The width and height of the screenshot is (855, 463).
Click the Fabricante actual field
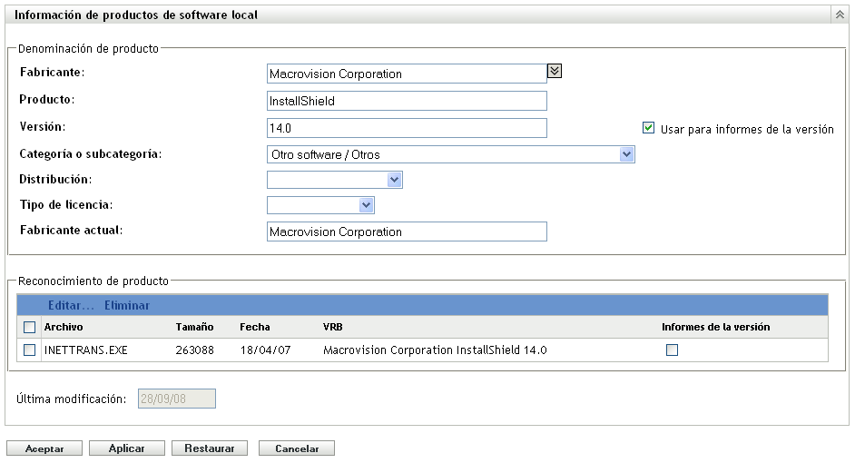[x=407, y=231]
